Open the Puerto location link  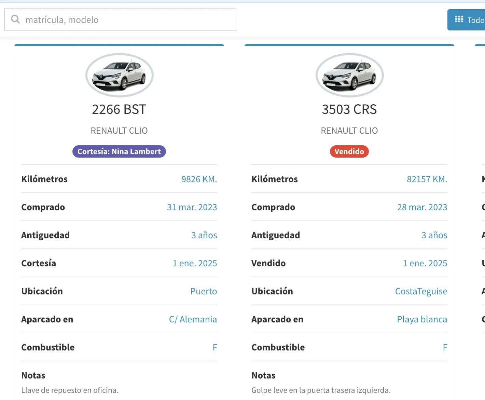[x=204, y=291]
